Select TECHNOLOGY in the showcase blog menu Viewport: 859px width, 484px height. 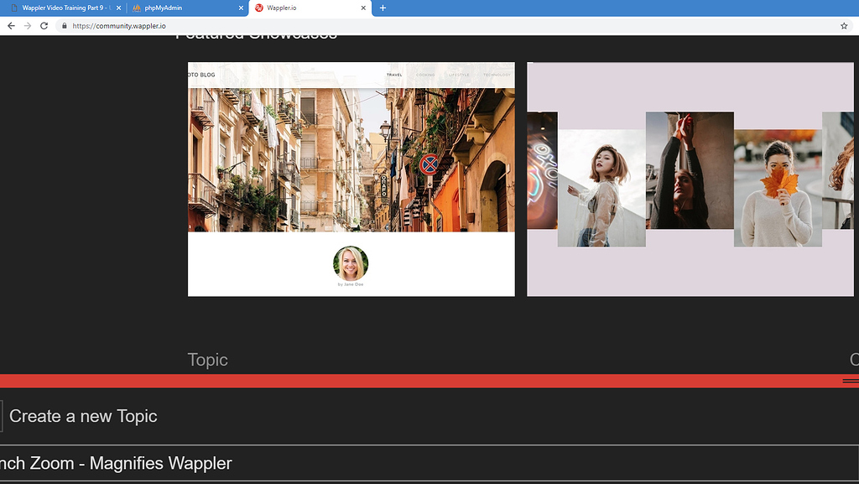(x=497, y=74)
